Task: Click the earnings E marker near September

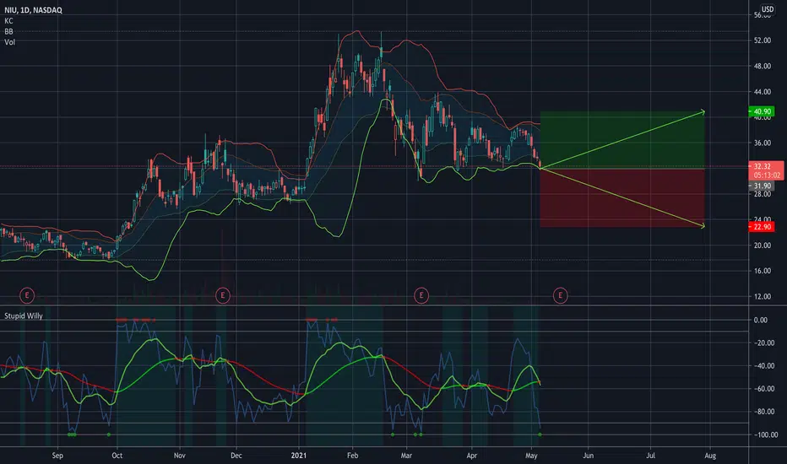Action: tap(27, 295)
